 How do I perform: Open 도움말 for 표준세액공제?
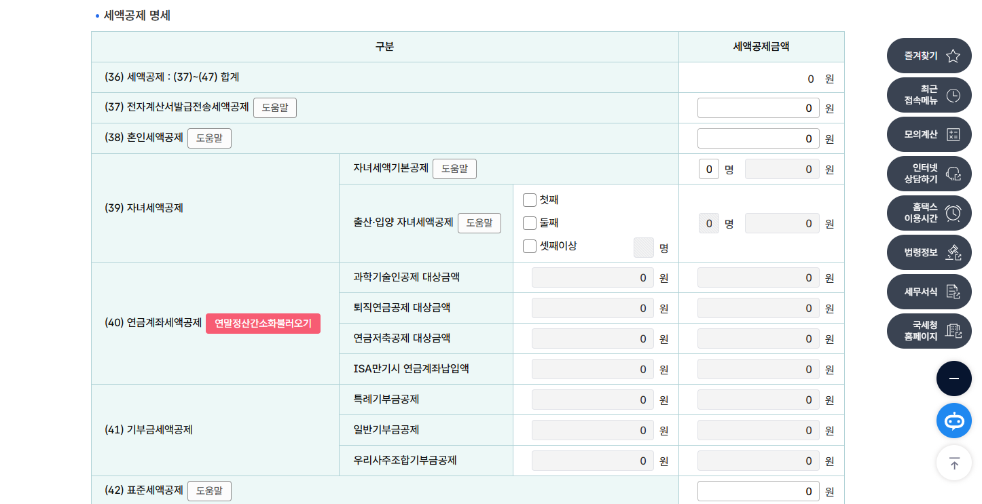pyautogui.click(x=209, y=491)
